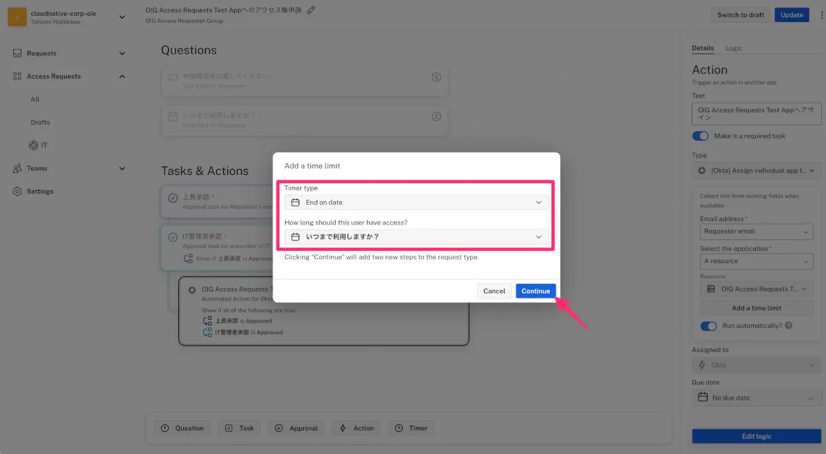Select the IT team item in sidebar
Image resolution: width=826 pixels, height=454 pixels.
click(x=38, y=145)
